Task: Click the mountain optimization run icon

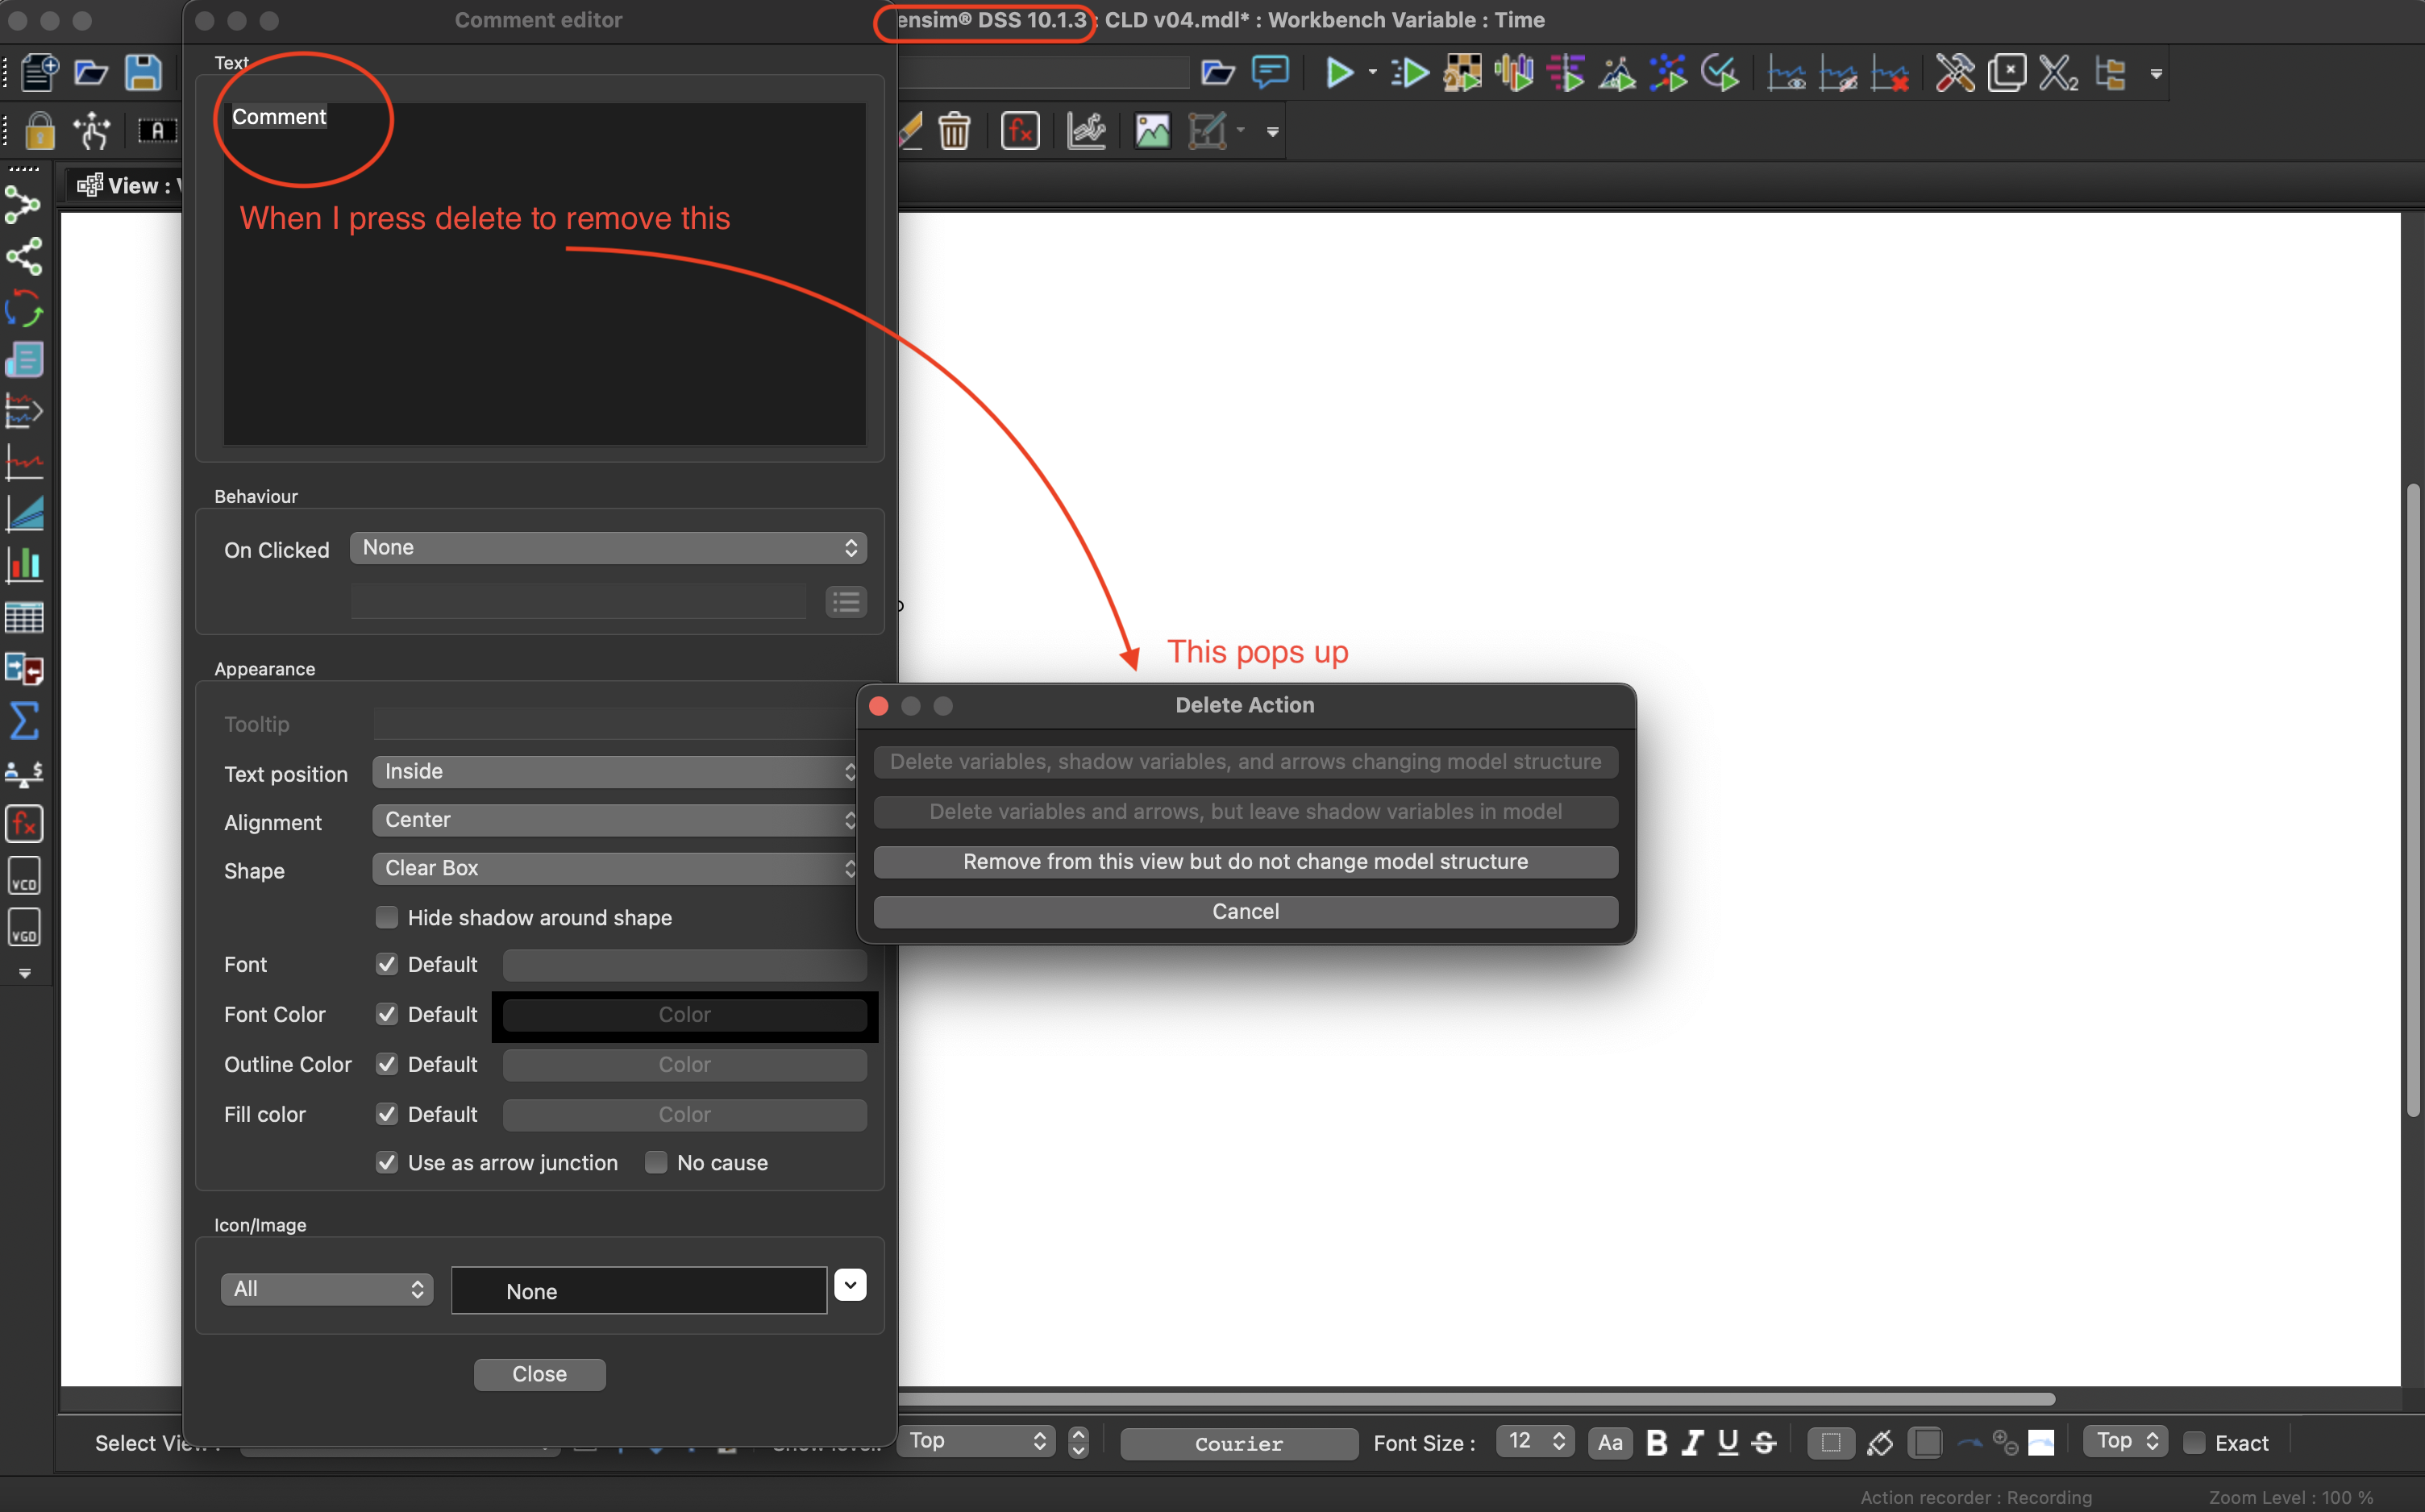Action: (1617, 73)
